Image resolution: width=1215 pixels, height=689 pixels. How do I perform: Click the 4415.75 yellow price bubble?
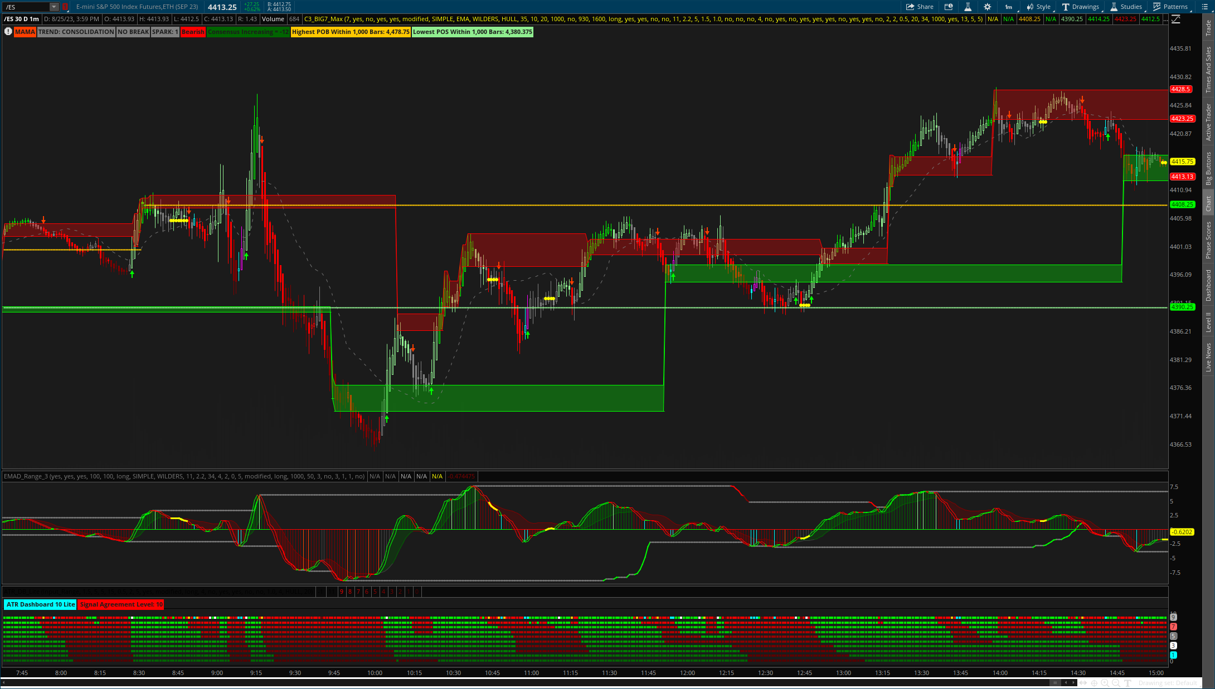pos(1182,162)
